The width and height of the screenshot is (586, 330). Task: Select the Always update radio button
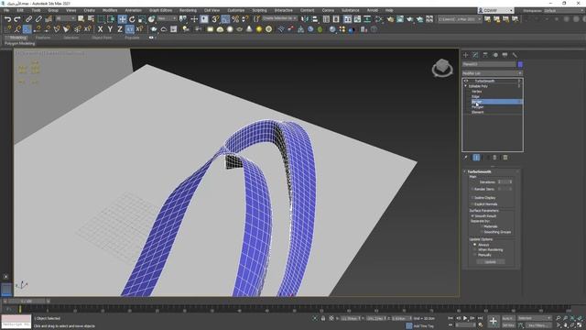475,245
